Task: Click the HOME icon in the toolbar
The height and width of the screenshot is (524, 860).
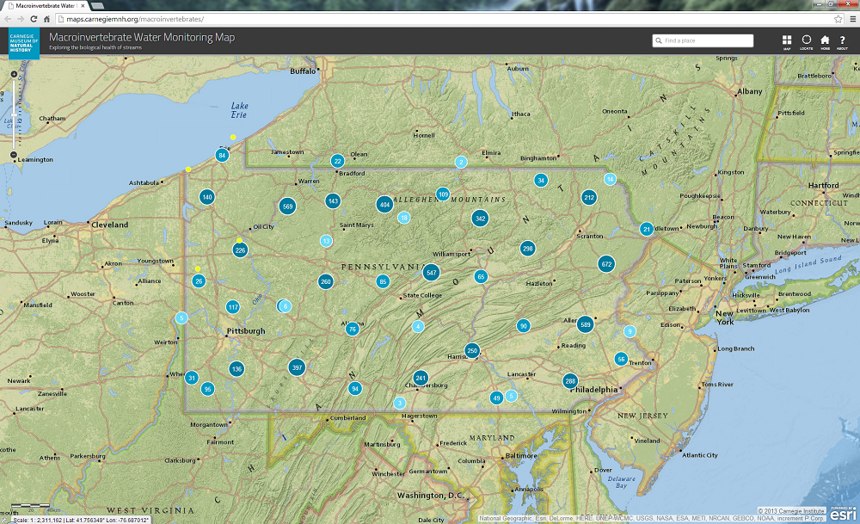Action: (824, 38)
